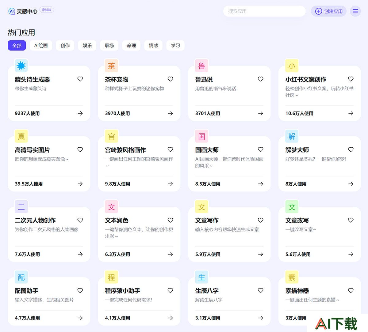Click the 鲁迅说 pink 鲁 icon
Screen dimensions: 368x332
coord(201,66)
